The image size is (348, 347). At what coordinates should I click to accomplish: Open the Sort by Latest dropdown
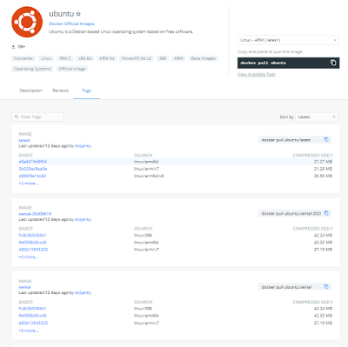tap(317, 117)
